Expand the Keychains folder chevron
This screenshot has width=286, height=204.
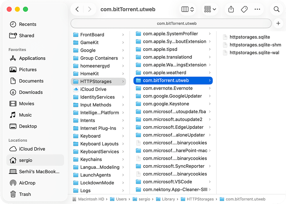pos(124,159)
